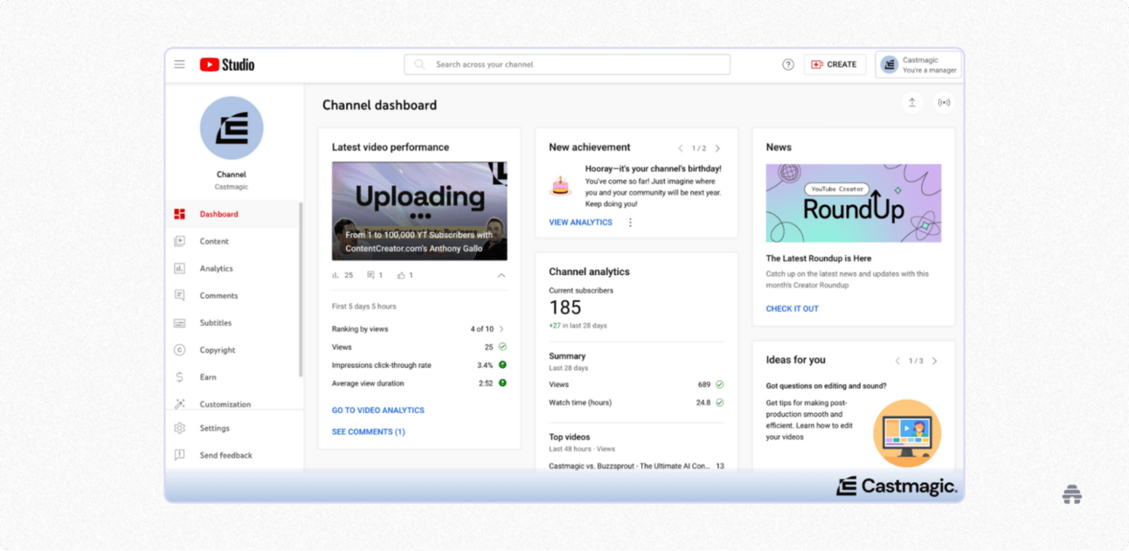Open the latest video thumbnail

[419, 210]
